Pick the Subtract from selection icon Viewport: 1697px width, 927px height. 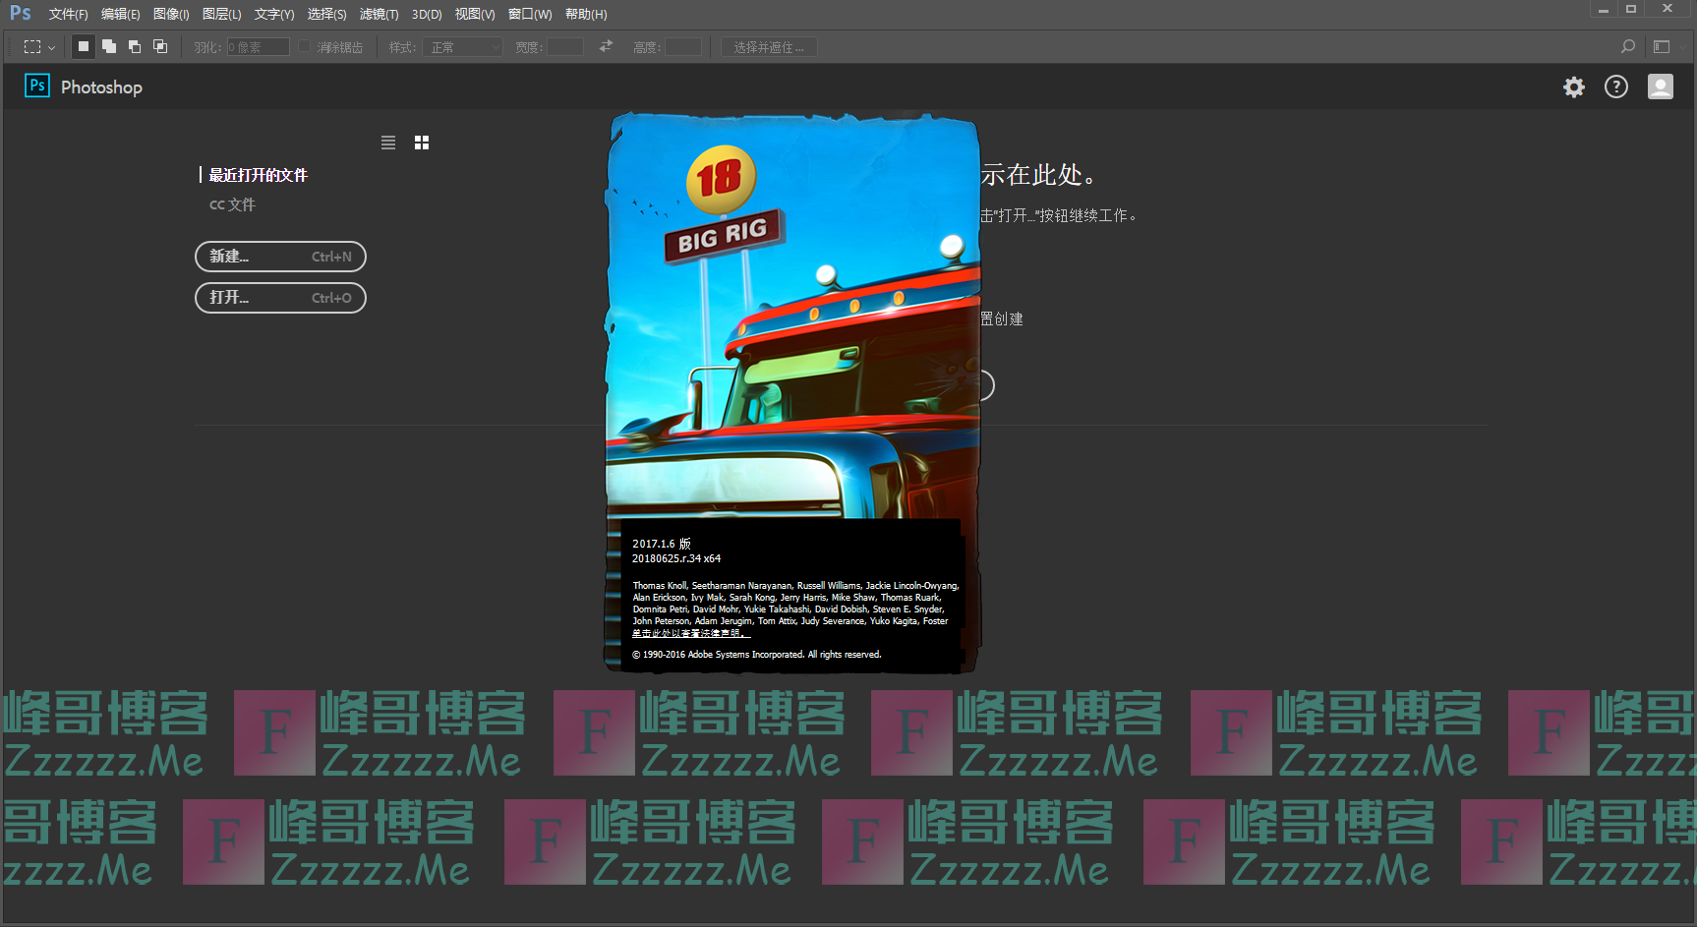[135, 46]
